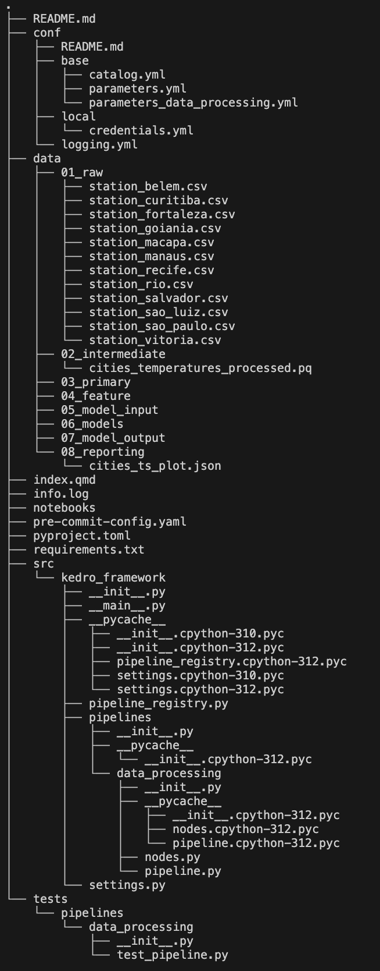
Task: Select pyproject.toml file name
Action: pos(82,536)
